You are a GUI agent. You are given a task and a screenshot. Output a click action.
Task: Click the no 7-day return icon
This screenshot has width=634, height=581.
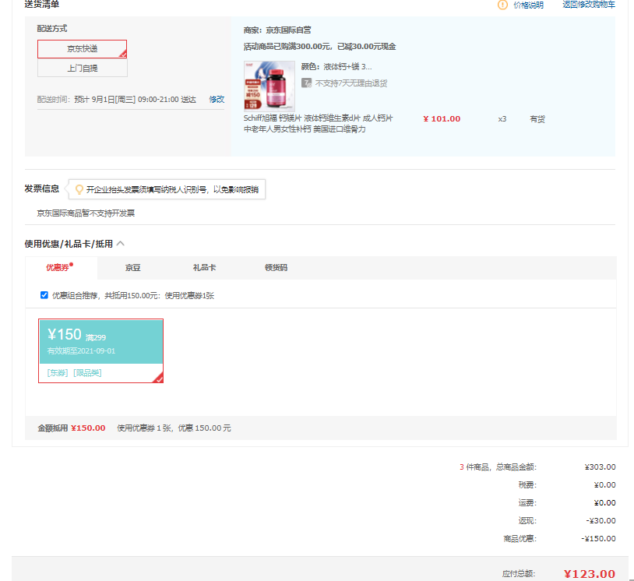307,83
